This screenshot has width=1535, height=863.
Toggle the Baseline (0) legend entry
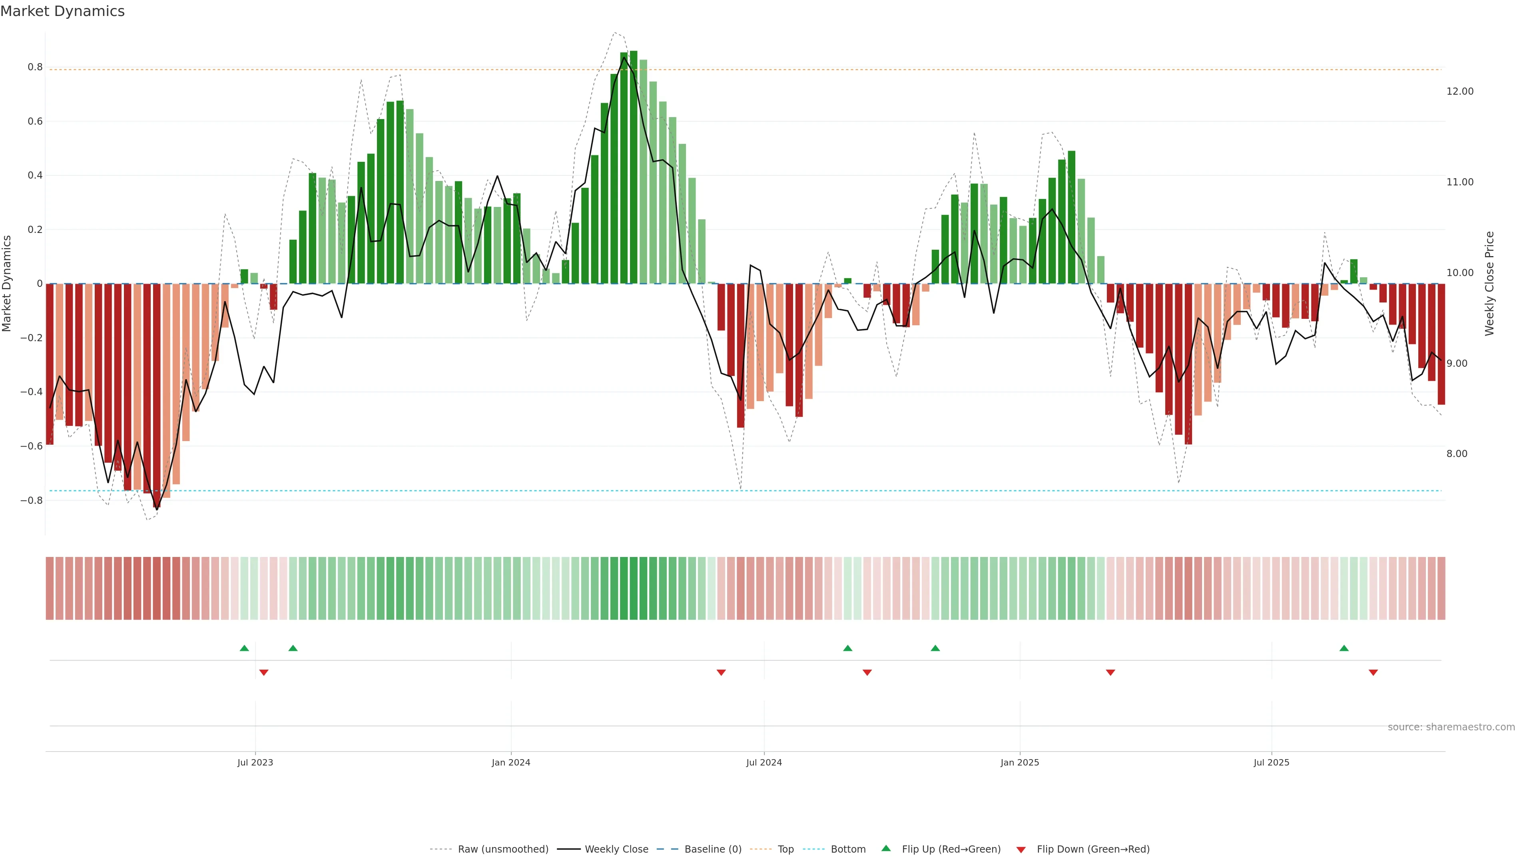pyautogui.click(x=713, y=849)
